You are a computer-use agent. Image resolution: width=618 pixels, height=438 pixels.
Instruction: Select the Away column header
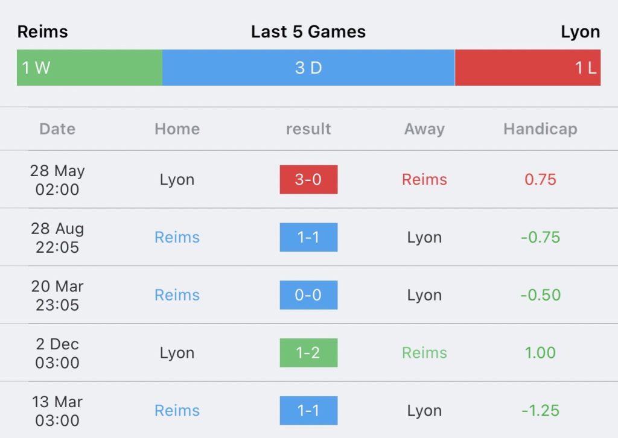point(424,129)
